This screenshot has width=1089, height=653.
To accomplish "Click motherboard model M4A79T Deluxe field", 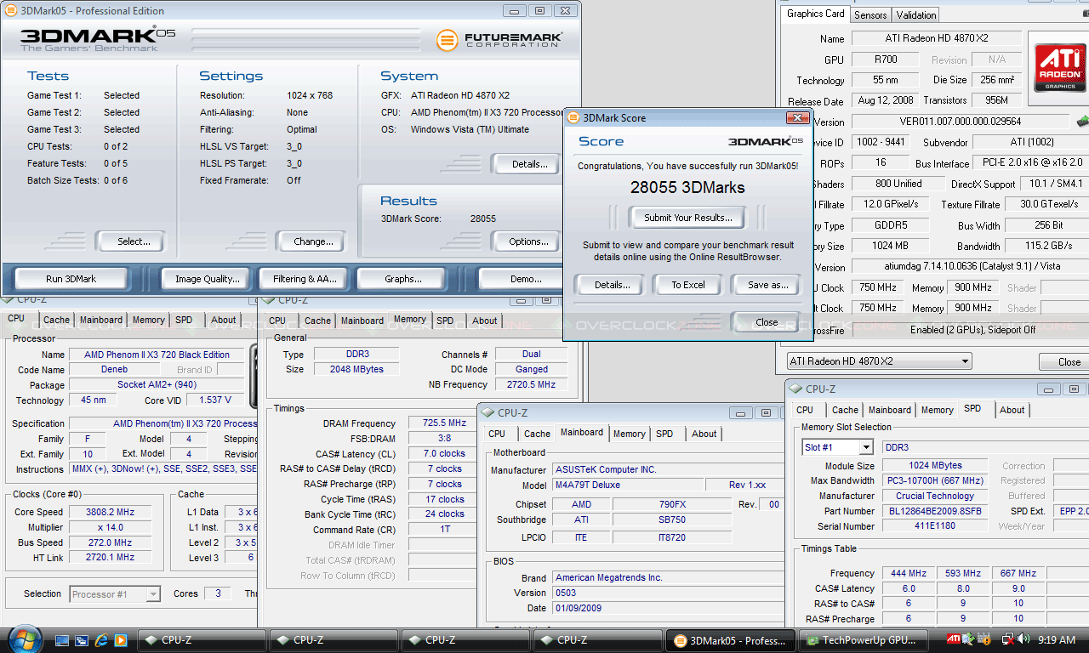I will tap(627, 485).
